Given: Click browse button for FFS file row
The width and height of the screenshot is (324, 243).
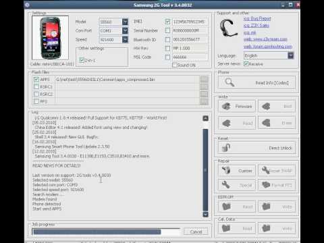Looking at the screenshot, I should [204, 101].
